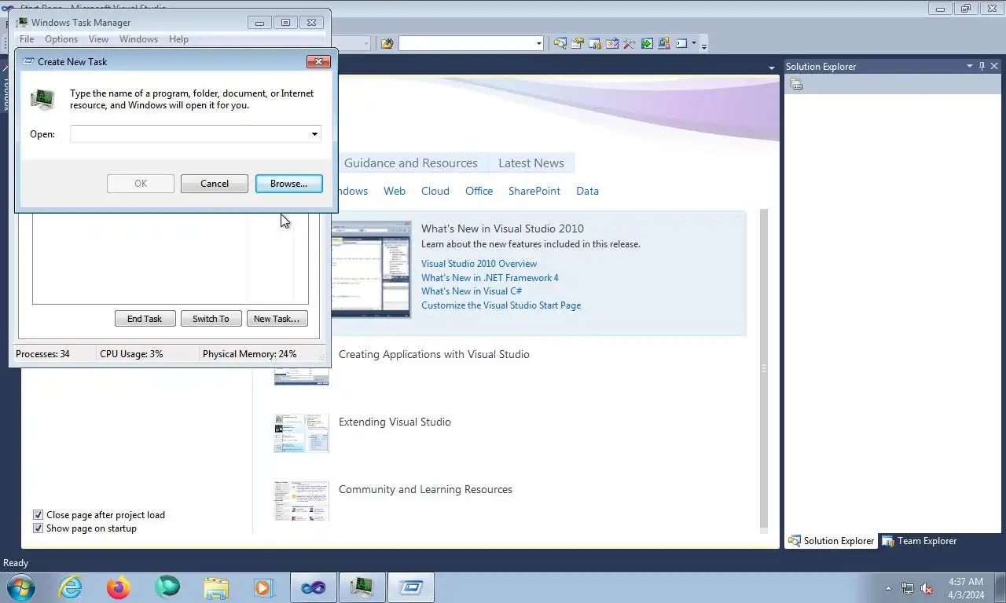Viewport: 1006px width, 603px height.
Task: Click Cancel in Create New Task dialog
Action: pos(215,184)
